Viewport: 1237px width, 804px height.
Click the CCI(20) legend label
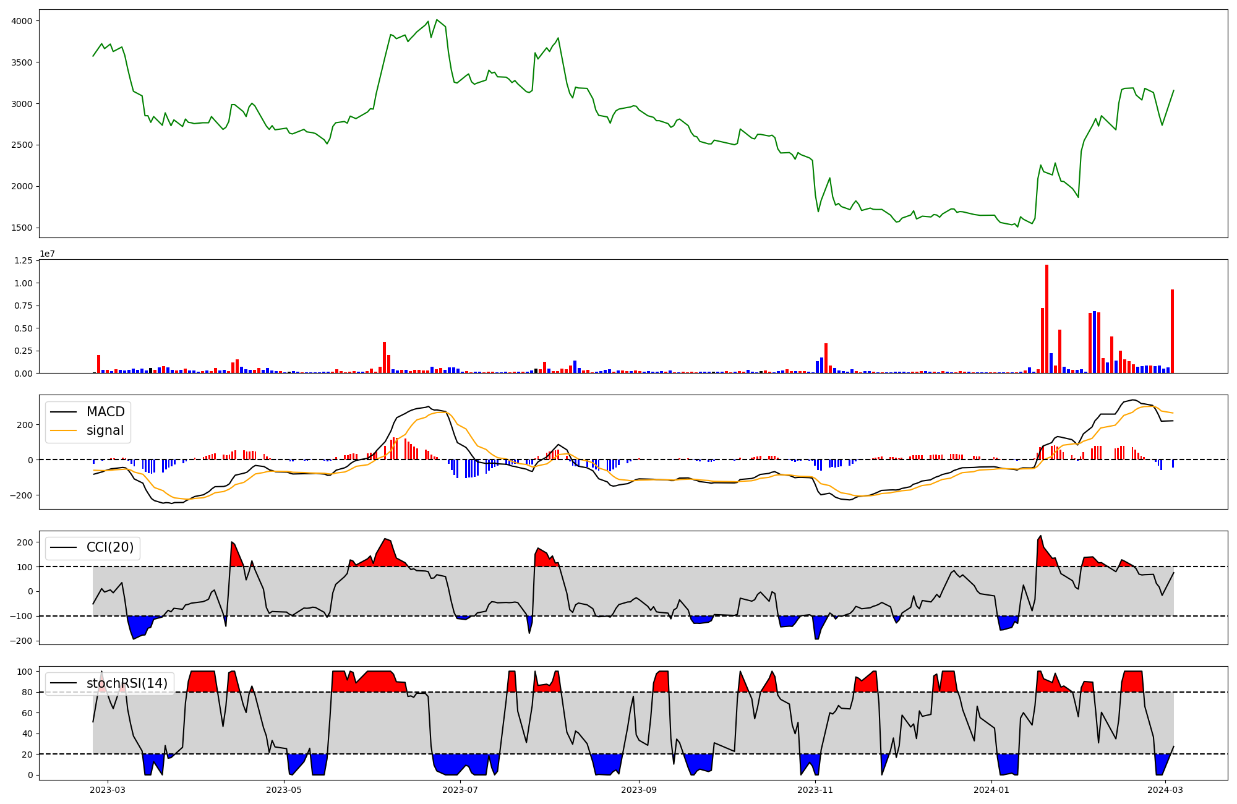tap(109, 547)
